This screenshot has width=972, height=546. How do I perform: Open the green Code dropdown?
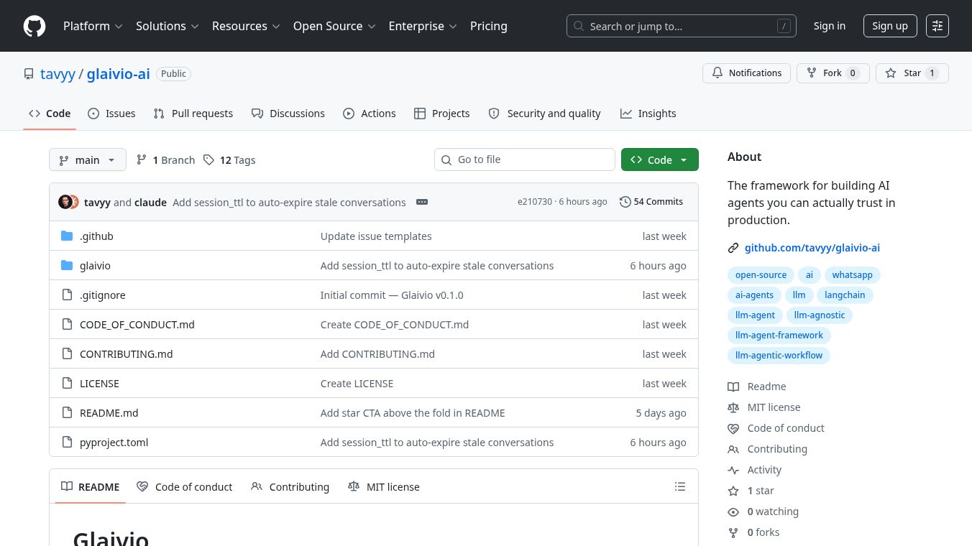tap(659, 159)
